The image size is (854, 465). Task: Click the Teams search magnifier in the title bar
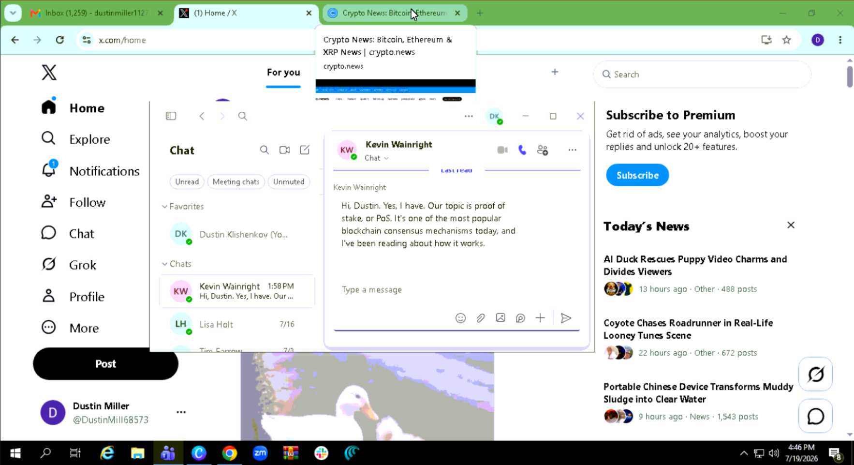[242, 116]
